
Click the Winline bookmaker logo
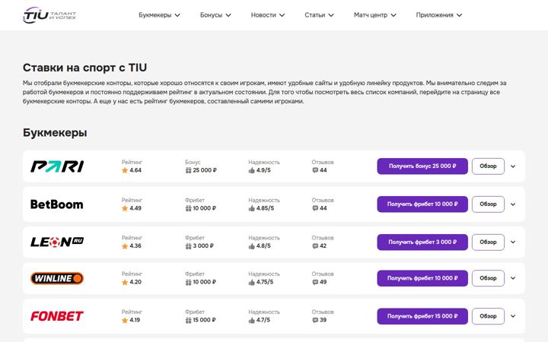click(57, 278)
